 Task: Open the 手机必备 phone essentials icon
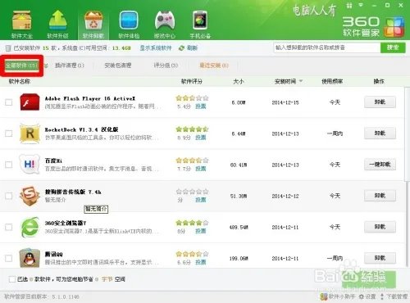200,24
